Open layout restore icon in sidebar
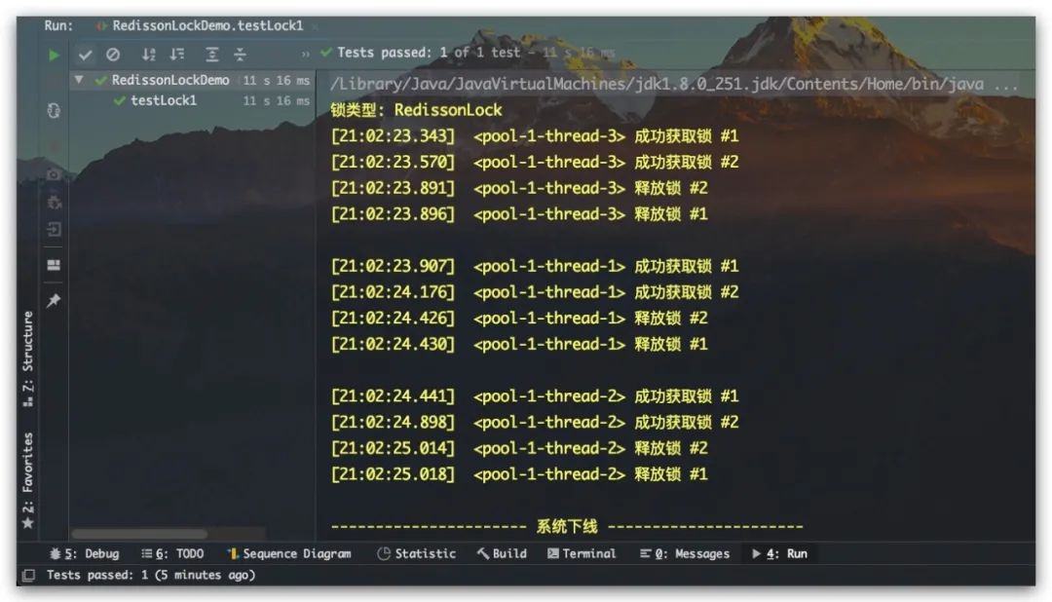Viewport: 1052px width, 602px height. click(x=54, y=265)
